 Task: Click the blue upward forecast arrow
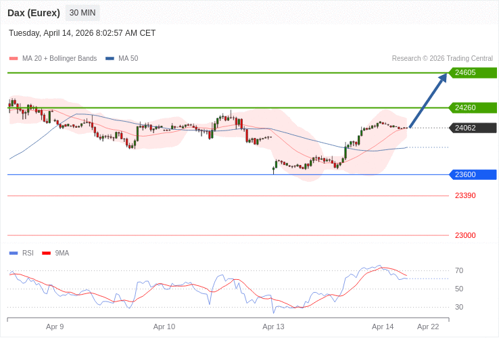428,99
